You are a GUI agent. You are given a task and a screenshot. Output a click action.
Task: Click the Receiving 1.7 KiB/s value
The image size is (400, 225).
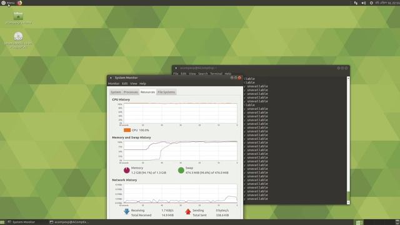point(167,211)
